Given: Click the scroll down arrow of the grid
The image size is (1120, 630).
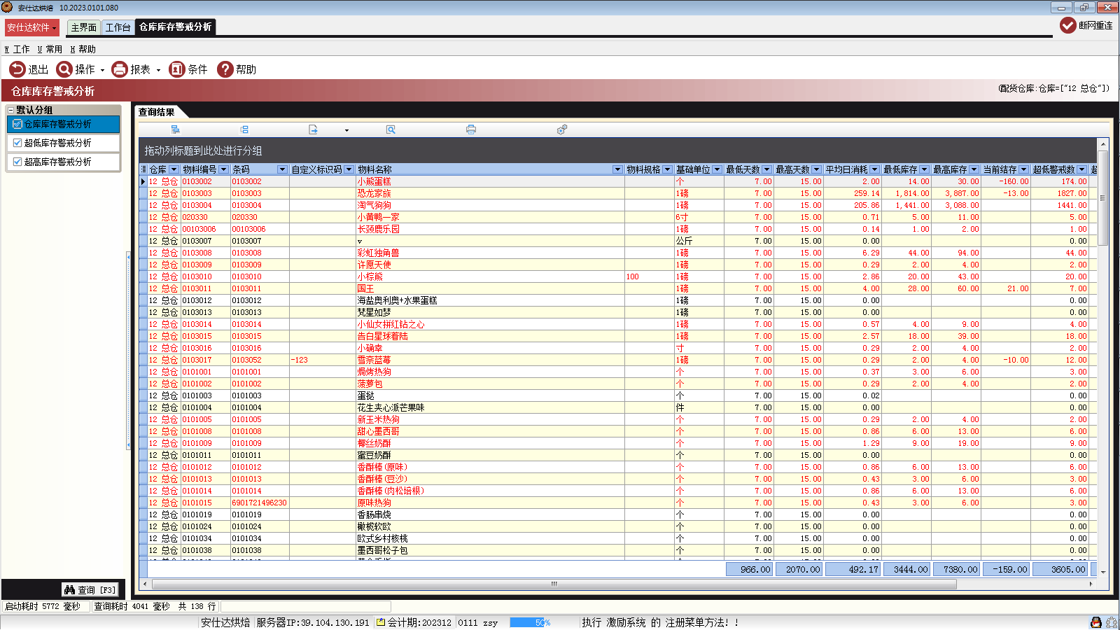Looking at the screenshot, I should click(x=1103, y=572).
